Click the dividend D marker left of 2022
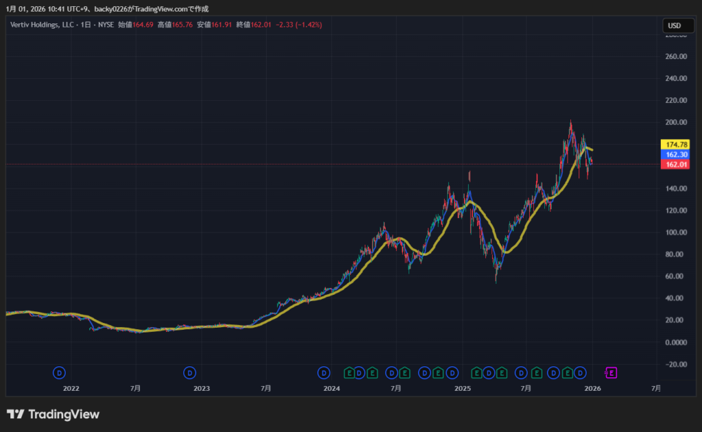The height and width of the screenshot is (432, 702). coord(60,373)
